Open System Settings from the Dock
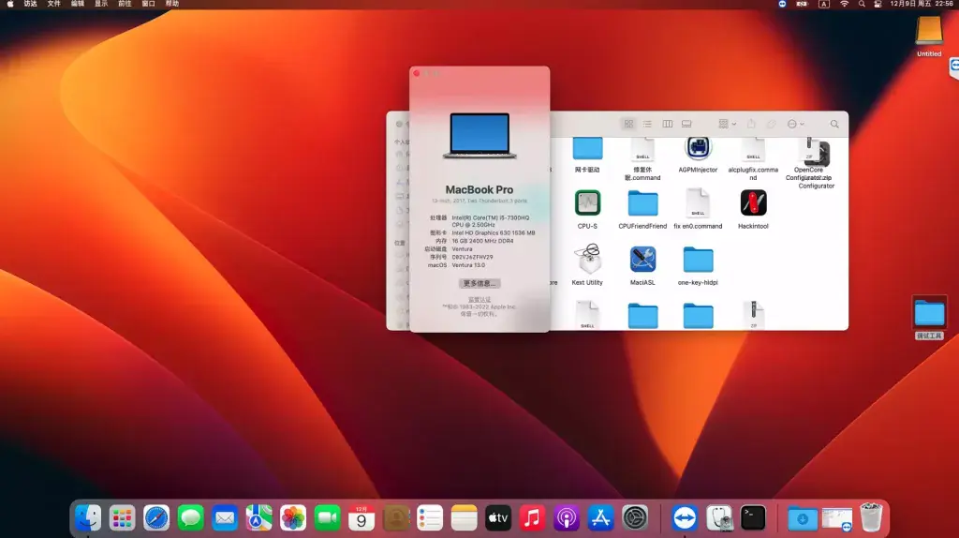The height and width of the screenshot is (538, 959). 635,517
